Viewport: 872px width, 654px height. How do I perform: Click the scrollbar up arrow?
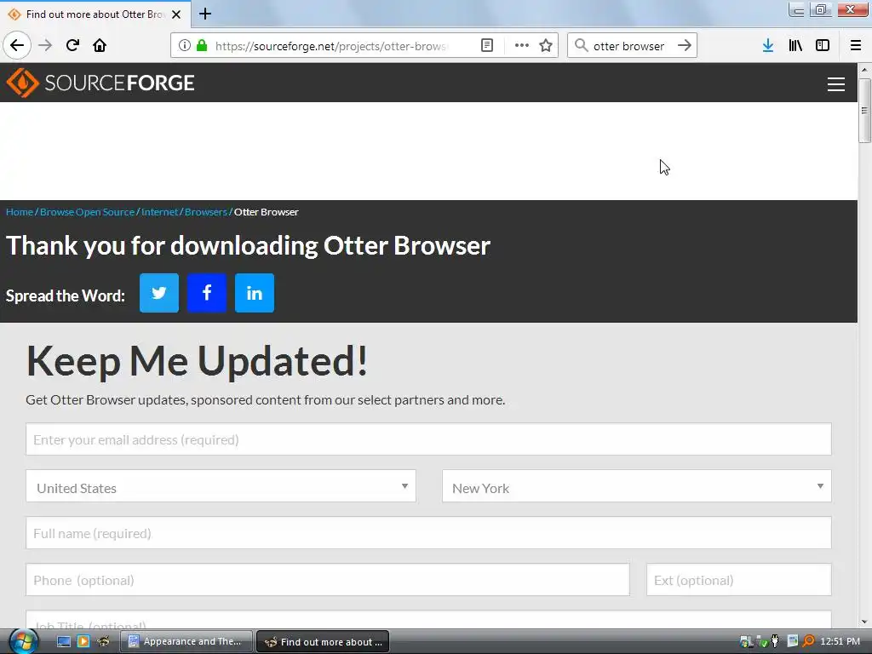pyautogui.click(x=864, y=70)
